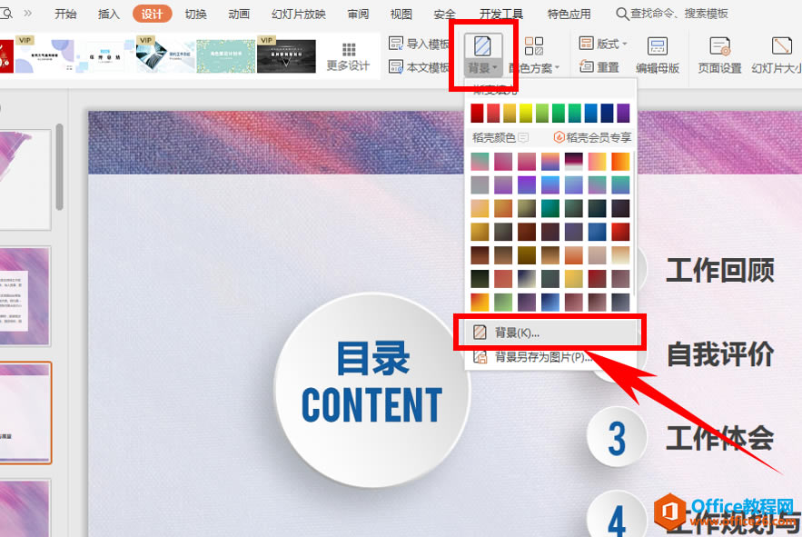This screenshot has width=802, height=537.
Task: Select the 设计 tab
Action: point(152,14)
